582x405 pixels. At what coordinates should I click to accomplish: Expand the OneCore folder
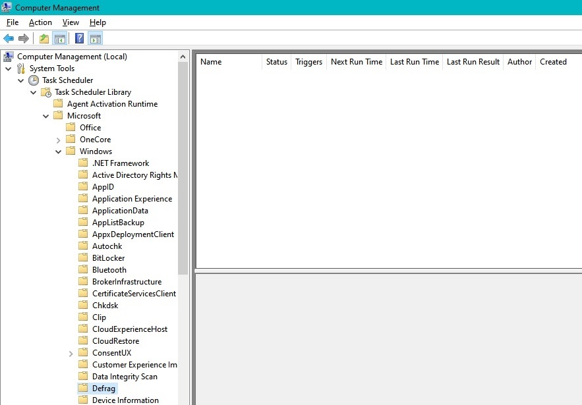(58, 140)
